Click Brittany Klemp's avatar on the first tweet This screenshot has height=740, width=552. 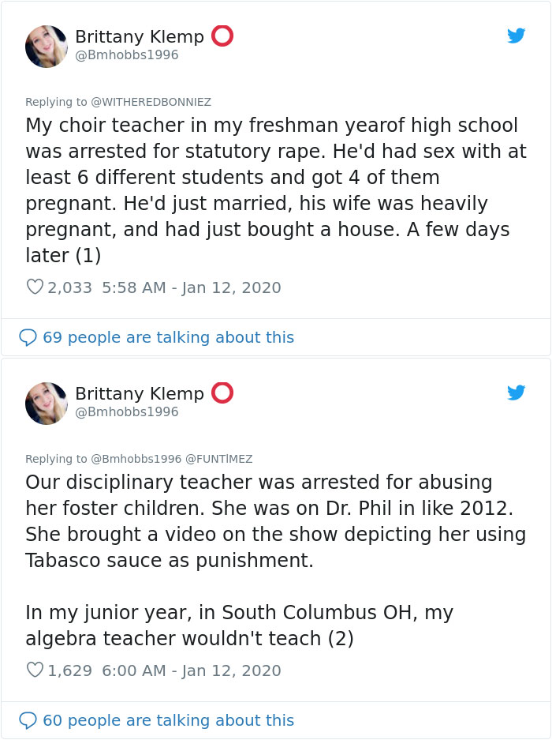(x=47, y=46)
